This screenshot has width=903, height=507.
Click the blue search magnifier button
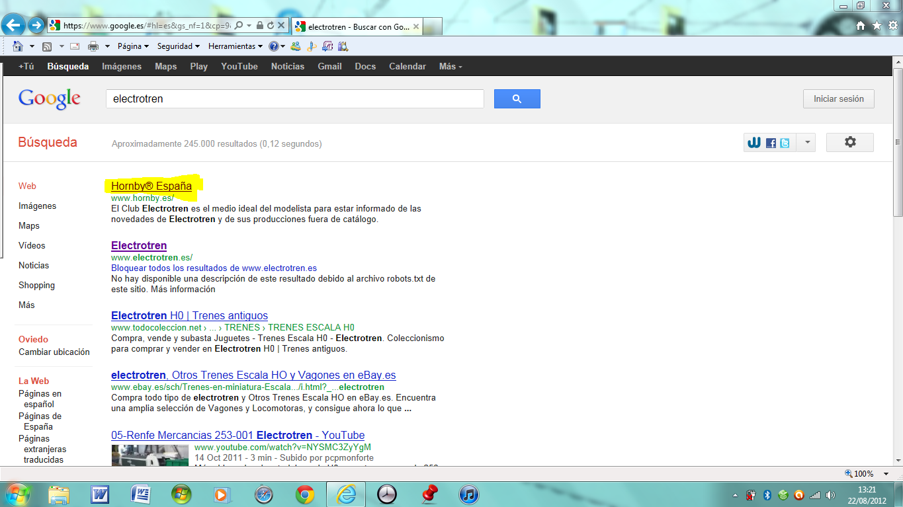(517, 99)
